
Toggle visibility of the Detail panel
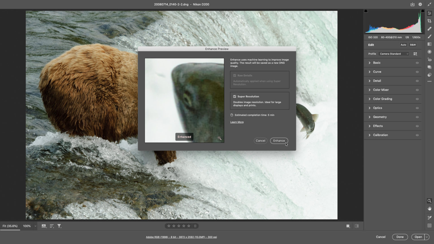(417, 81)
